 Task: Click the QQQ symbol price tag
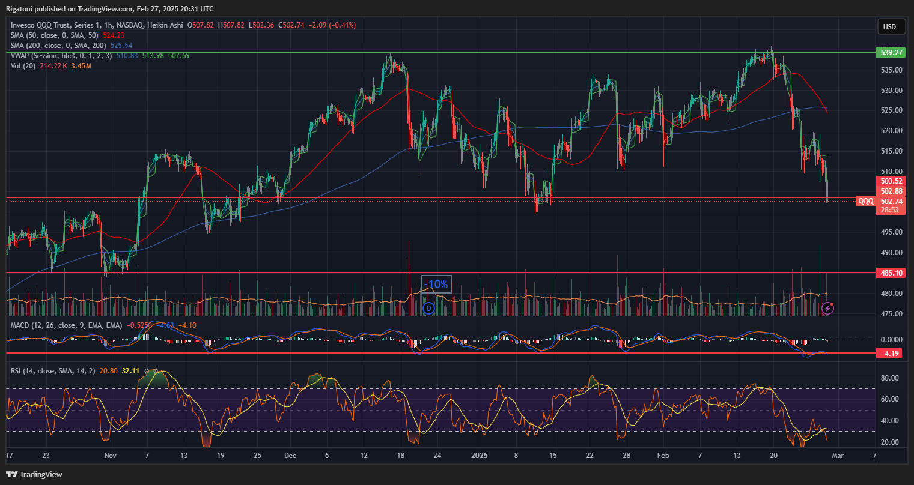point(865,202)
